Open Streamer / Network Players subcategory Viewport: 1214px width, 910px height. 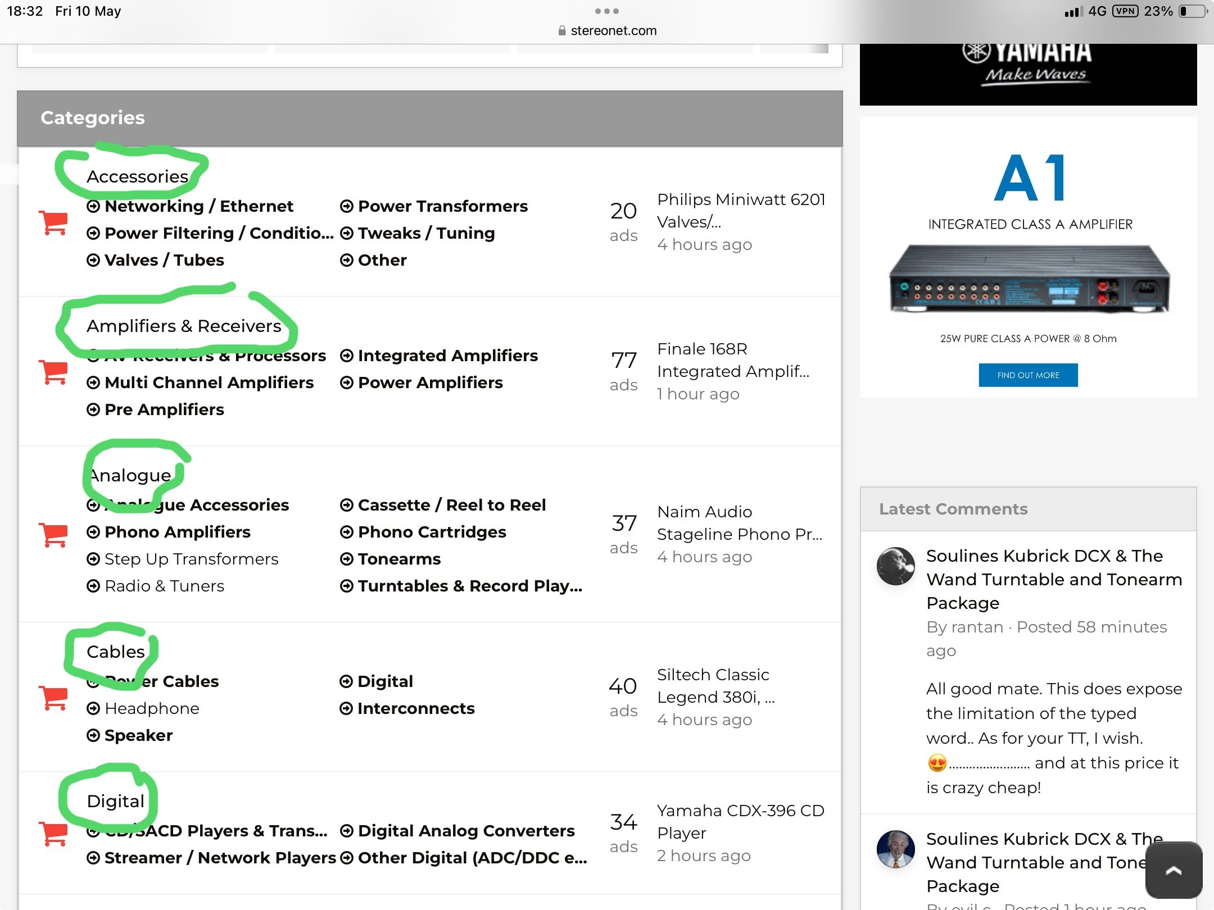tap(220, 858)
